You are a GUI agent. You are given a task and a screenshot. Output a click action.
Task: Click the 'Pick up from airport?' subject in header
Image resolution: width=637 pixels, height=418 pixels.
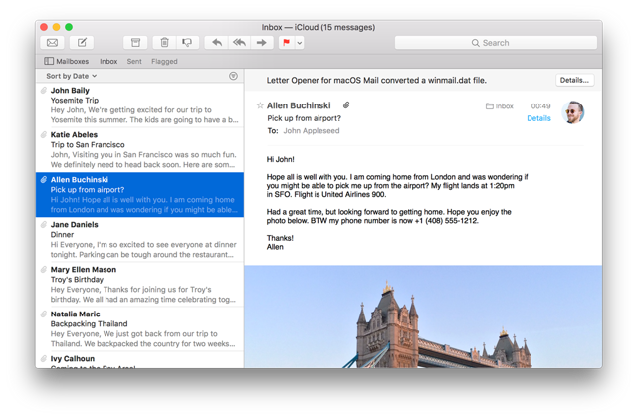click(304, 118)
